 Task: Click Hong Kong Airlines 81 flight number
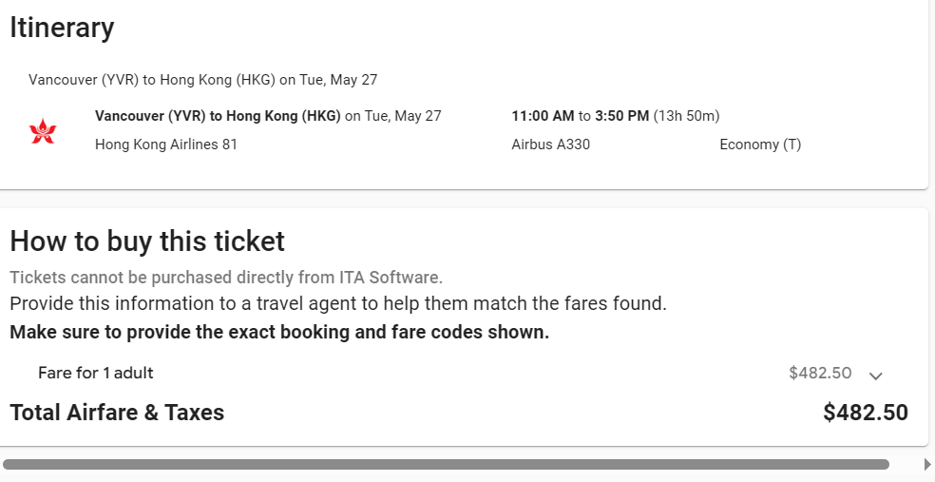(x=166, y=145)
